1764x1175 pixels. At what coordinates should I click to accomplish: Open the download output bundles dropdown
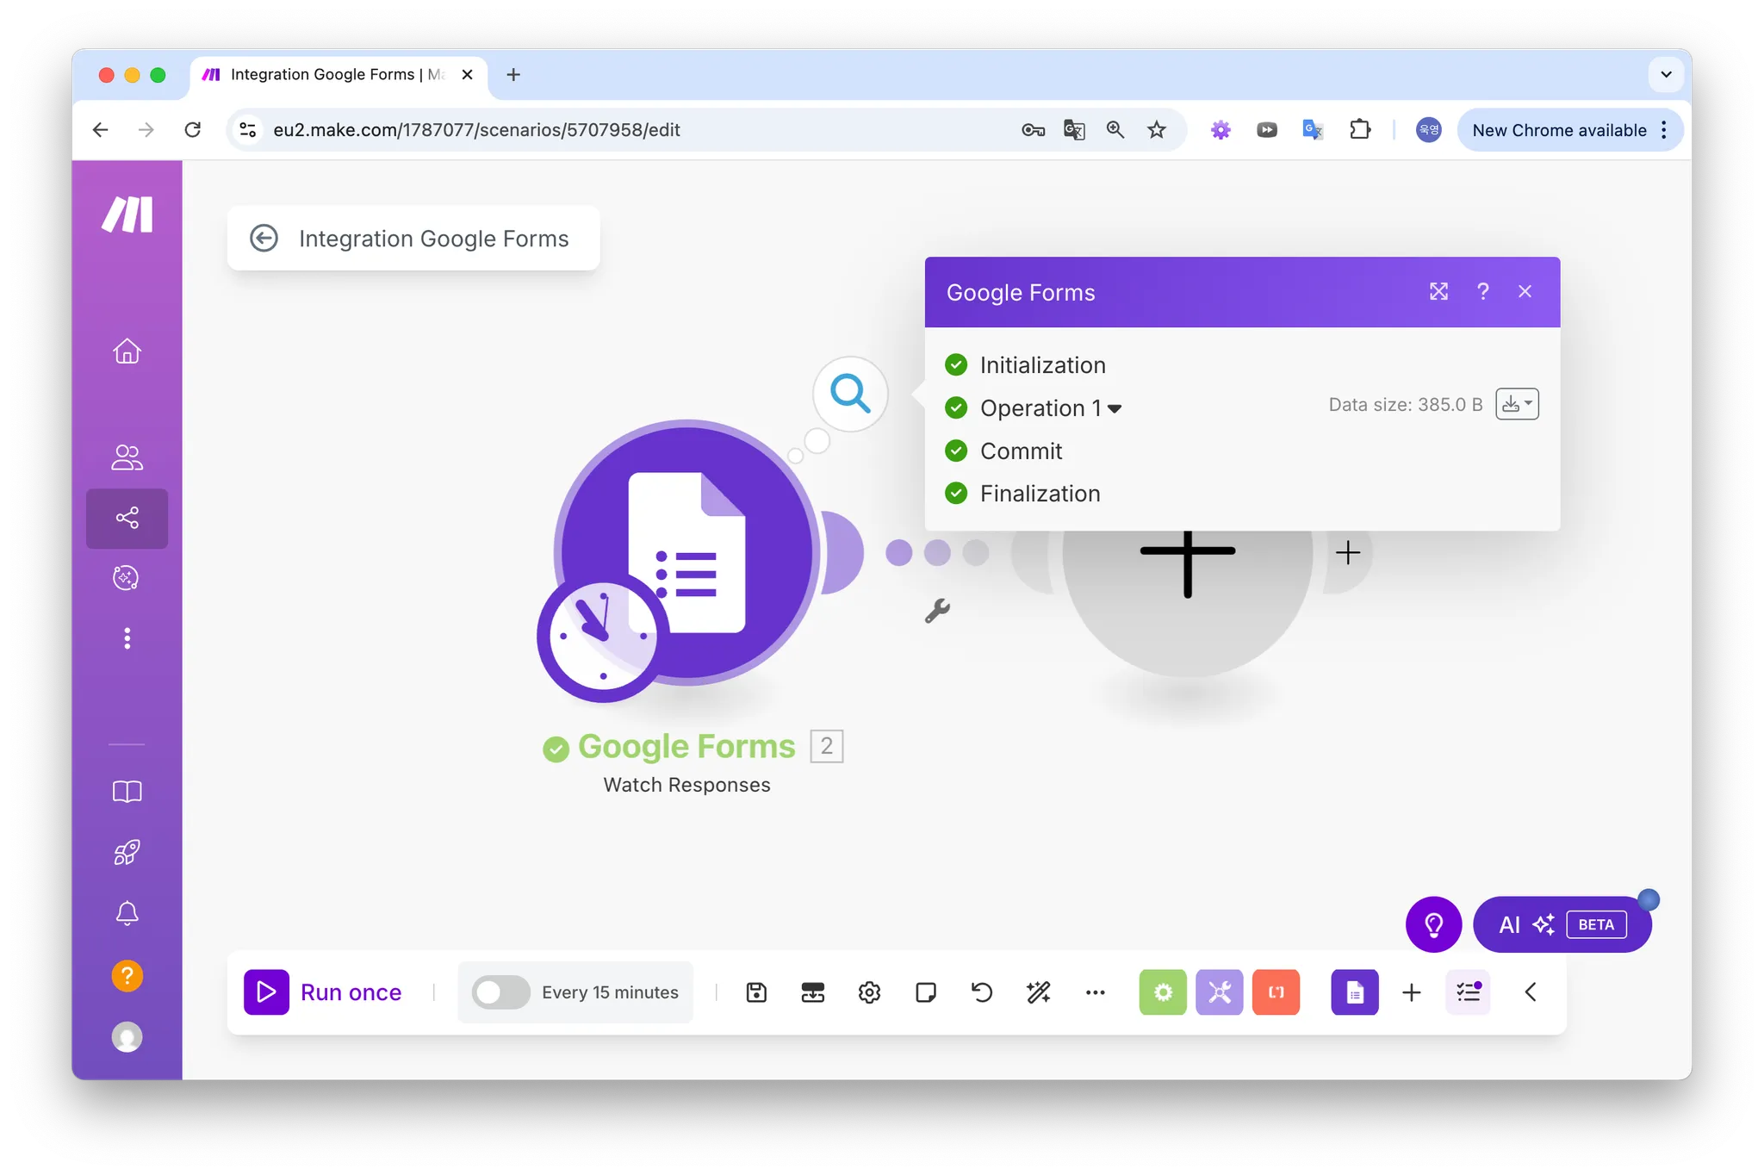tap(1518, 404)
